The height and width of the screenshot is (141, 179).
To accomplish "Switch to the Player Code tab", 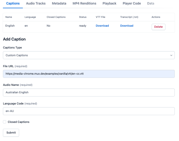I will click(x=132, y=3).
